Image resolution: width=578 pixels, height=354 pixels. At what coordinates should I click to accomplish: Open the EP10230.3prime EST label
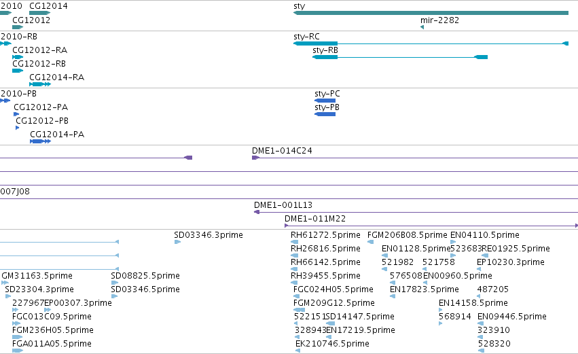click(x=511, y=262)
